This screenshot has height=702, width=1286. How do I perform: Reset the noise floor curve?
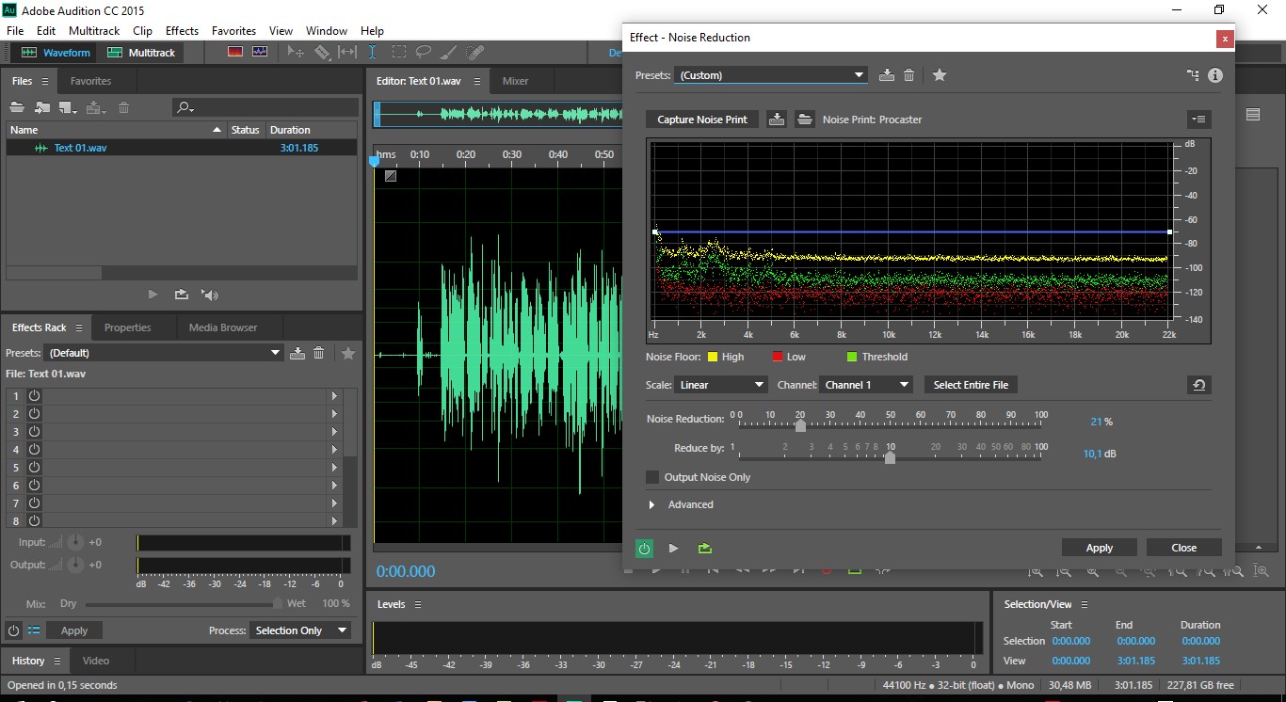tap(1198, 385)
